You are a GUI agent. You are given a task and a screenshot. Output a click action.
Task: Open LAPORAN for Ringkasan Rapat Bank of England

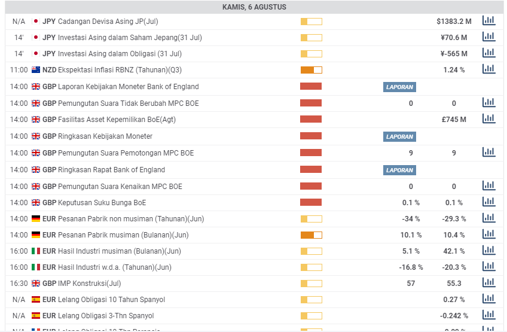(x=399, y=170)
